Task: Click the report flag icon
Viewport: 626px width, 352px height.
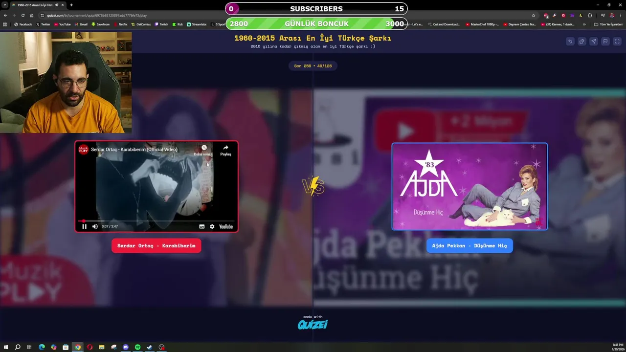Action: (x=605, y=42)
